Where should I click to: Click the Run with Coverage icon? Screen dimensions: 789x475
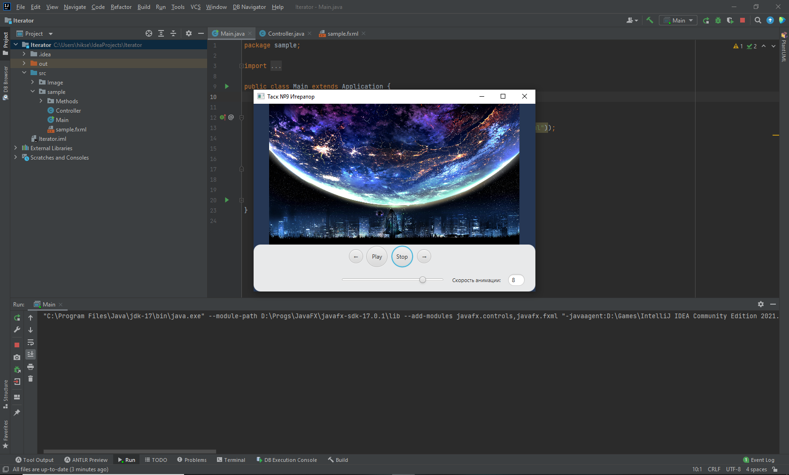tap(730, 20)
